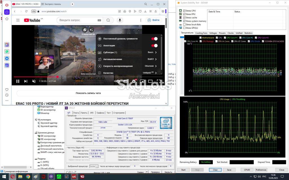Open the Графика tab in CPU-Z

(x=100, y=113)
